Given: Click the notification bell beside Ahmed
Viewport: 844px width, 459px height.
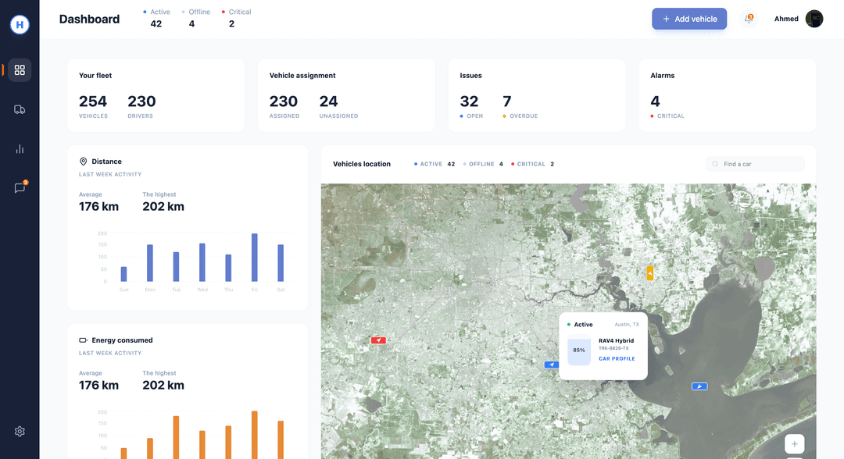Looking at the screenshot, I should [x=748, y=18].
